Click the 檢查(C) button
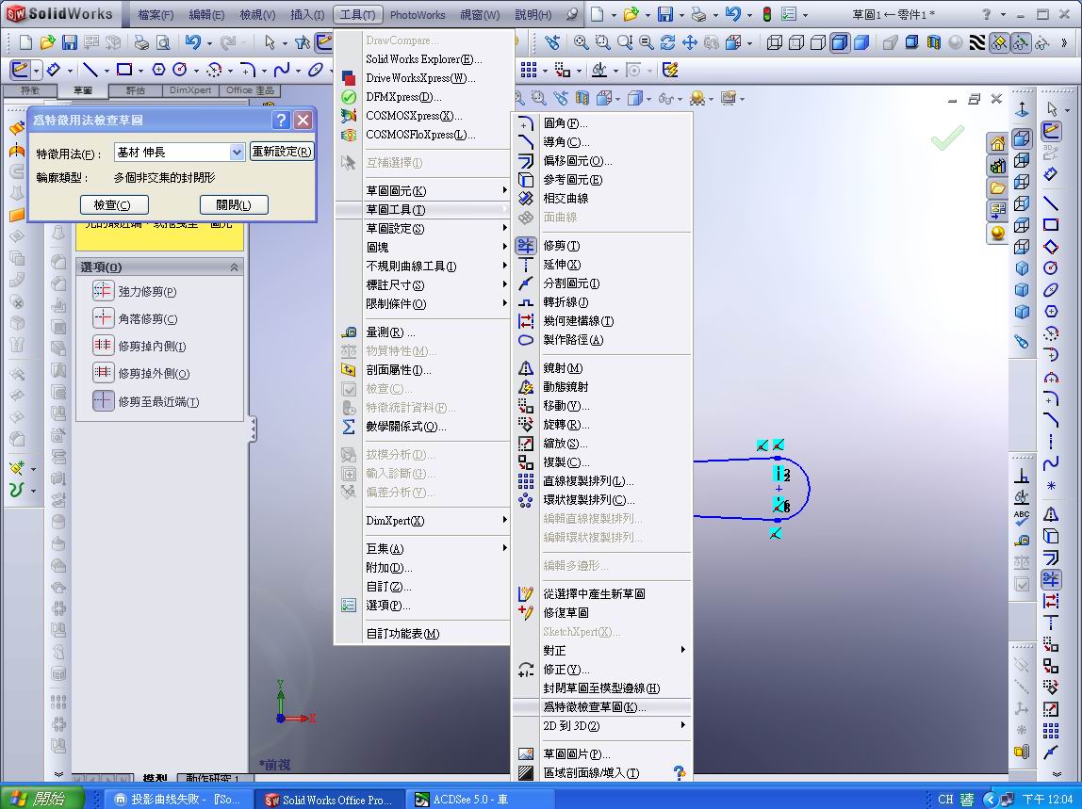Image resolution: width=1082 pixels, height=809 pixels. (114, 204)
